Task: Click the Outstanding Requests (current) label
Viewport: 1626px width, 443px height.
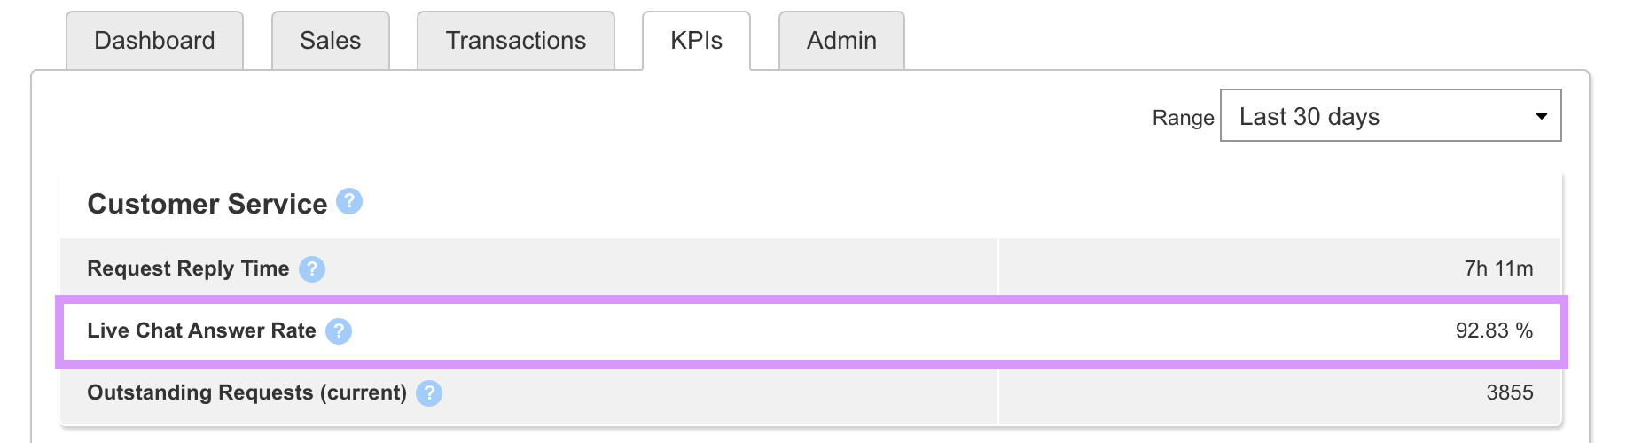Action: 246,392
